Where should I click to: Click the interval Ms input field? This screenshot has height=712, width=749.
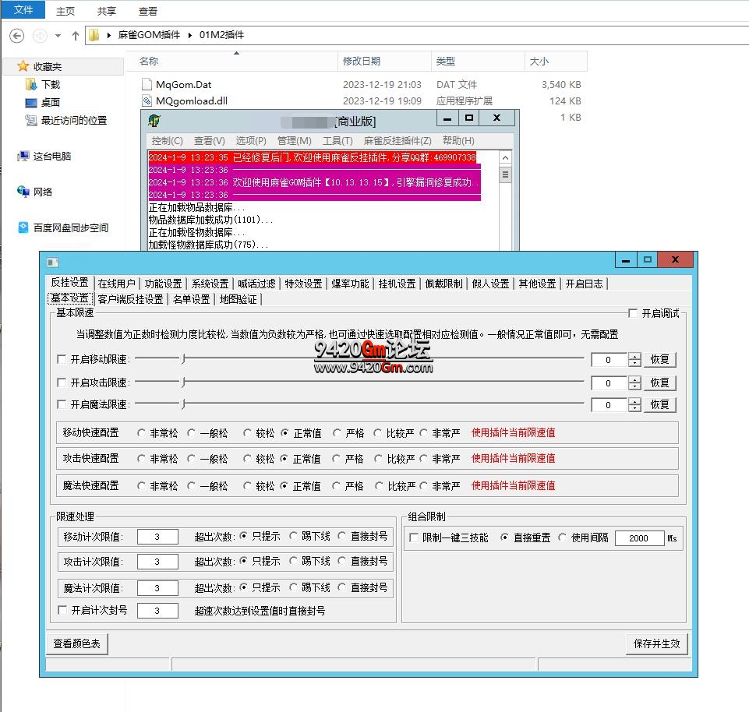click(640, 538)
